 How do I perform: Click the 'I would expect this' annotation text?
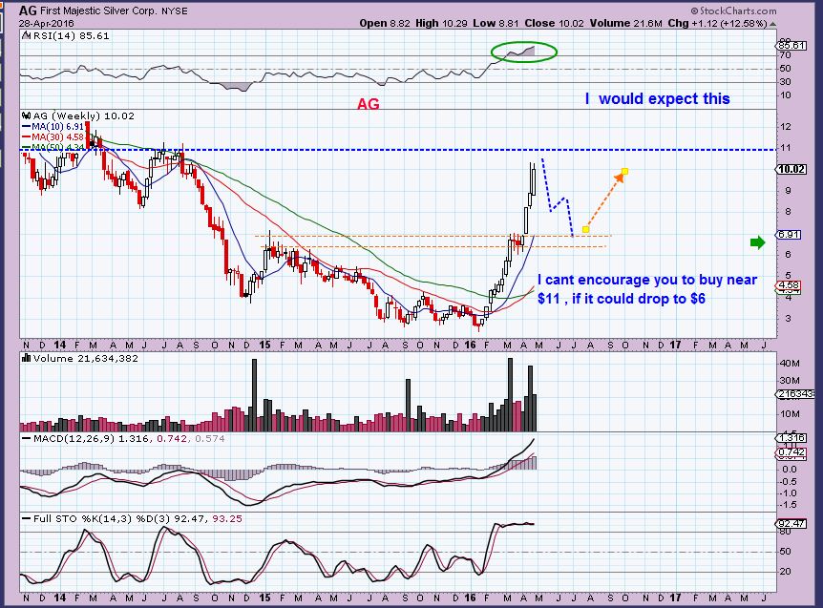point(658,98)
